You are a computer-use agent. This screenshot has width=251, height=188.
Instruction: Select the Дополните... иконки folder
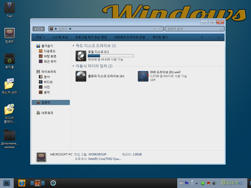coord(9,139)
